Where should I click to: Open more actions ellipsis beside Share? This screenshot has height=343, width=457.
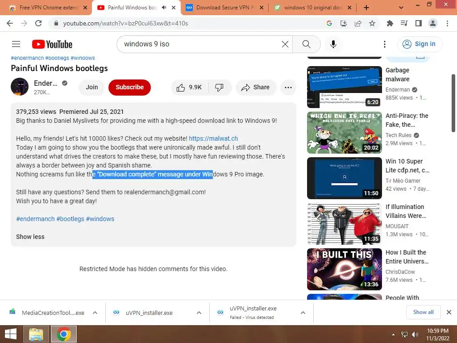[x=288, y=87]
